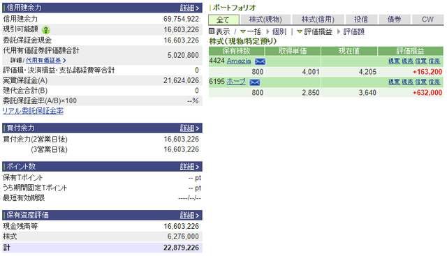Switch to the 債券 tab
Screen dimensions: 447x256
pyautogui.click(x=394, y=20)
